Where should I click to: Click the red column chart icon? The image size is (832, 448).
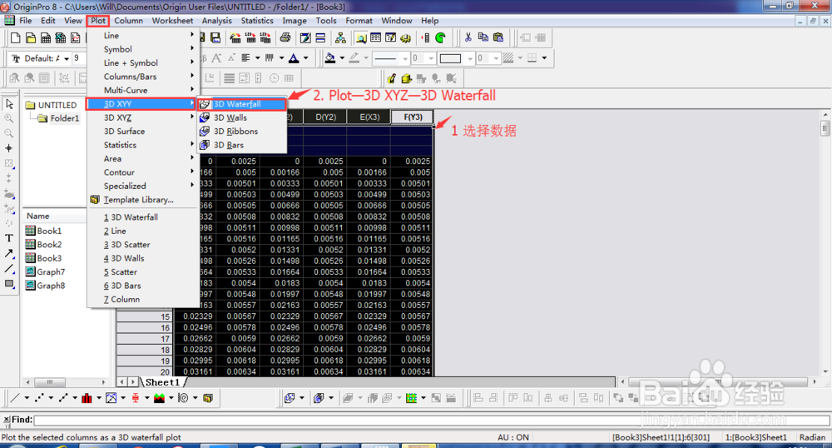point(87,397)
